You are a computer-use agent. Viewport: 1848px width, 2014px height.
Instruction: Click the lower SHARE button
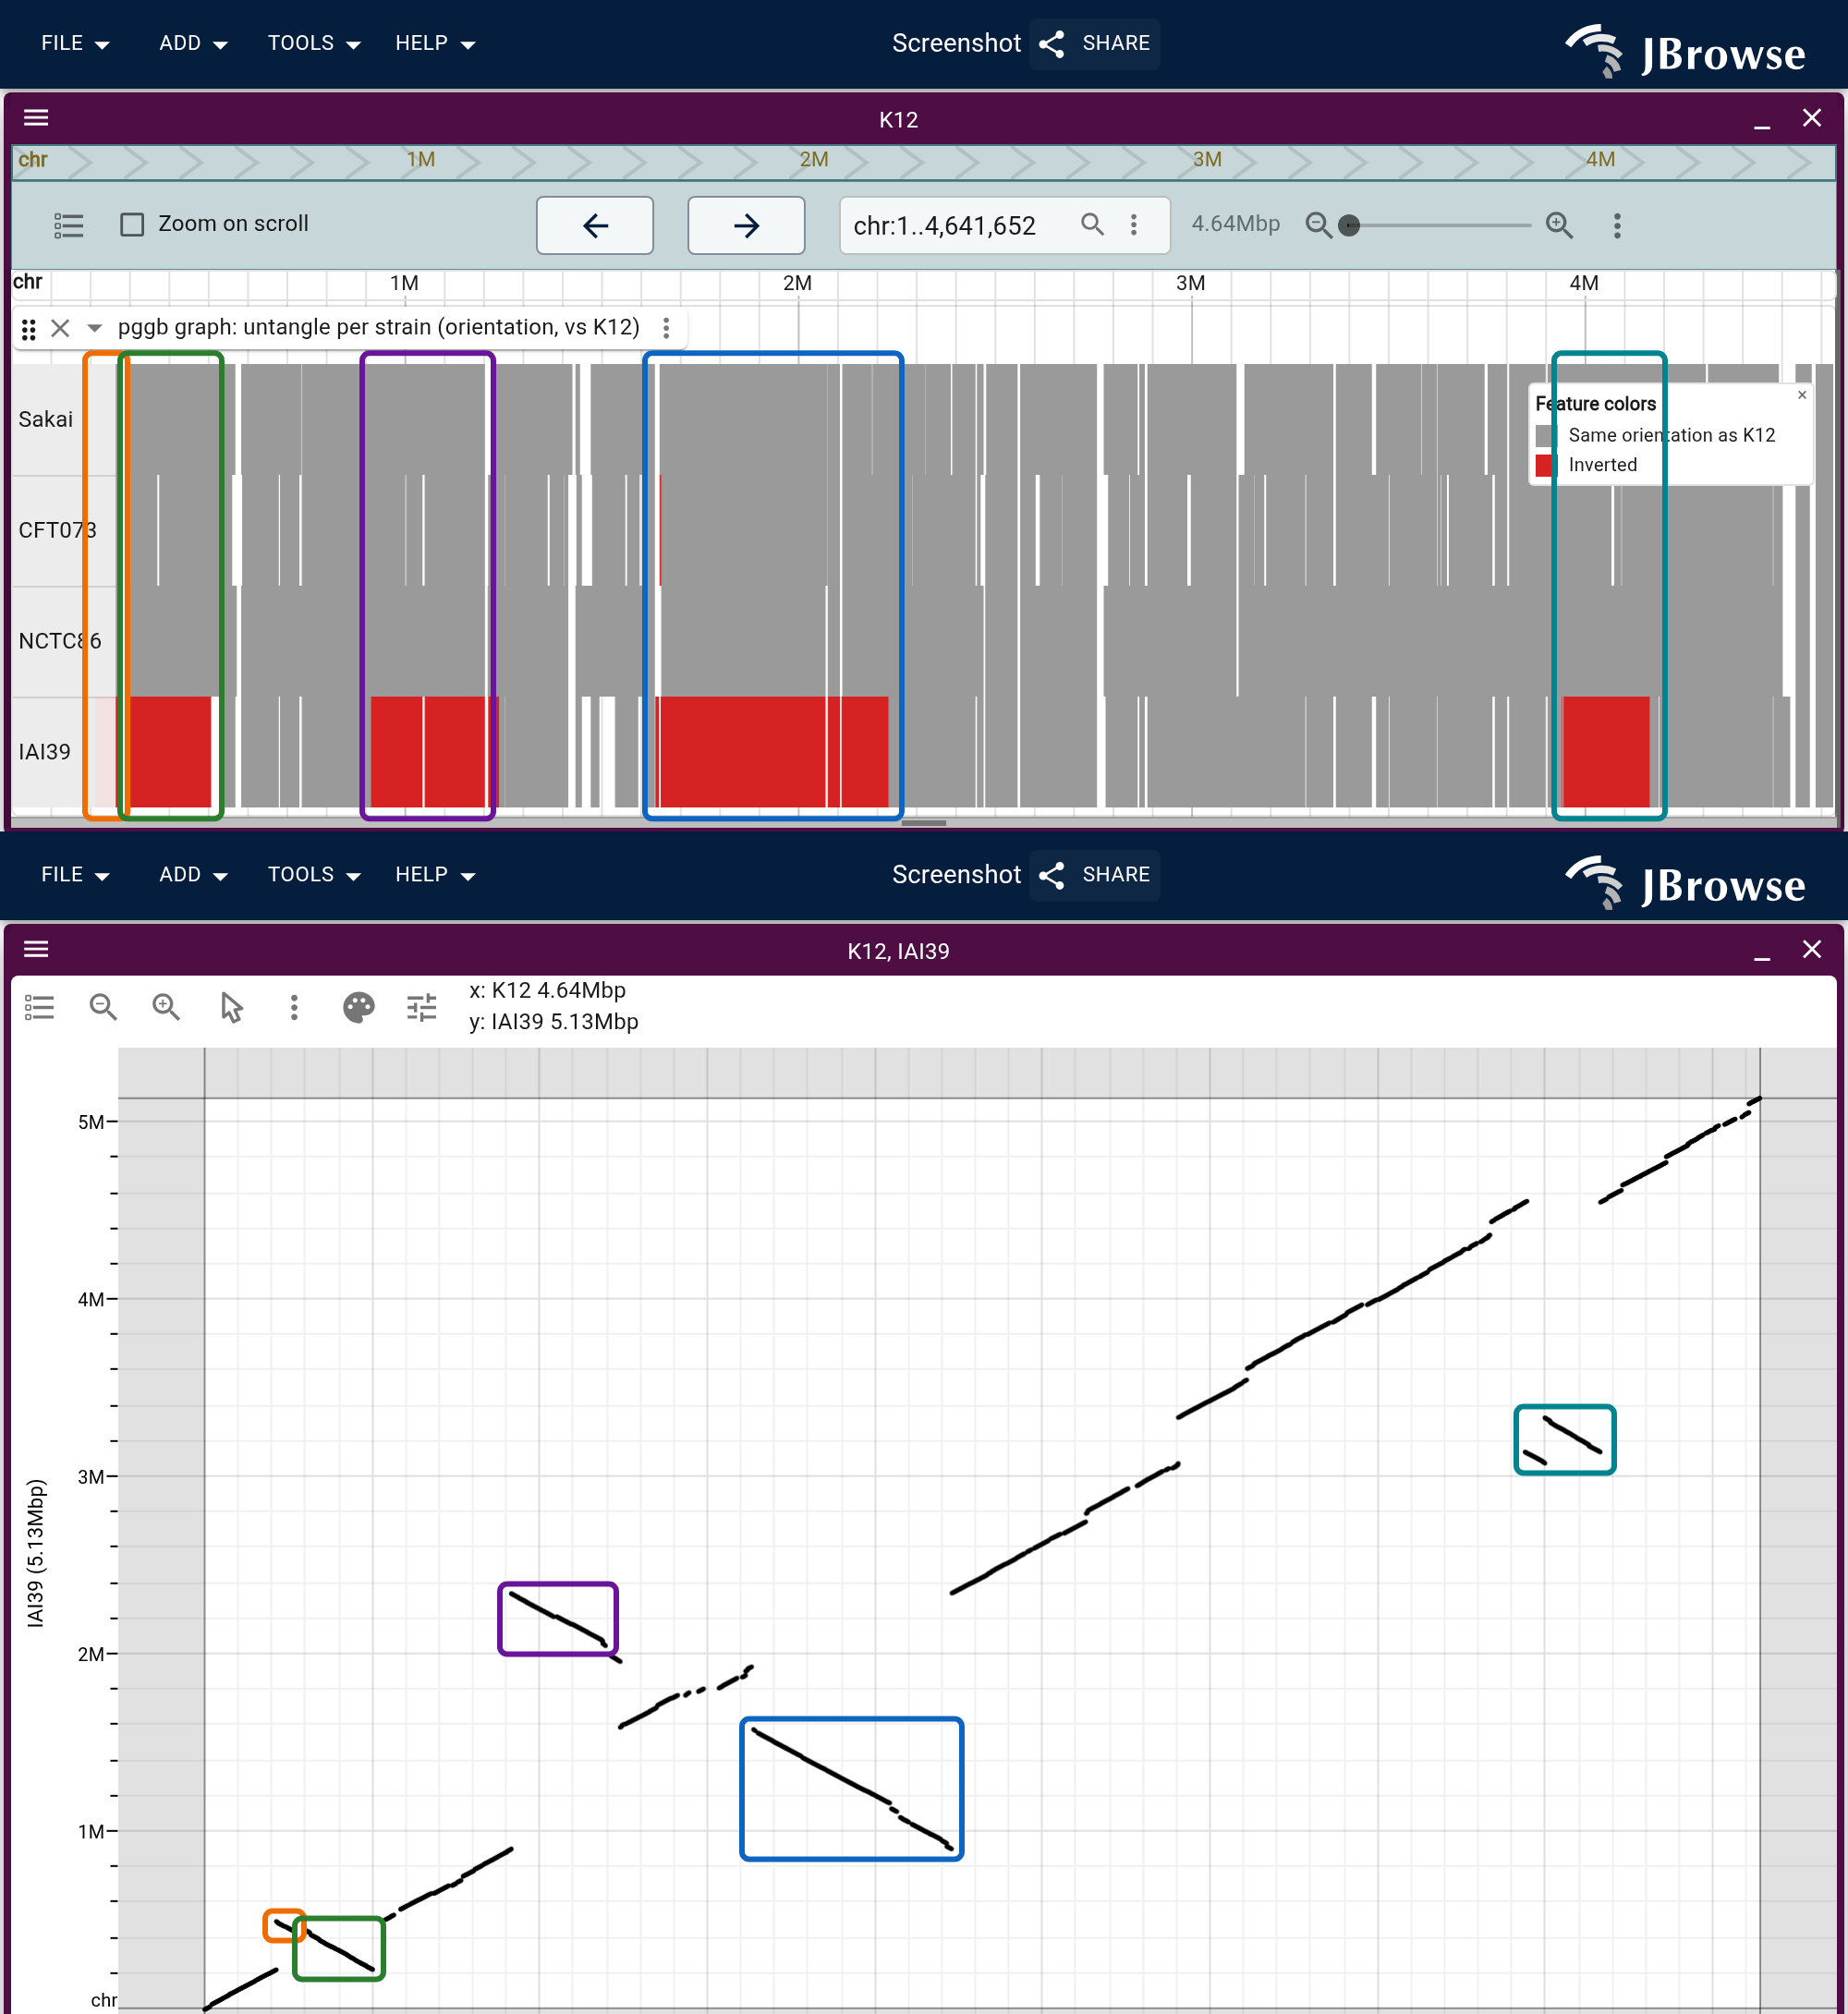pos(1095,874)
